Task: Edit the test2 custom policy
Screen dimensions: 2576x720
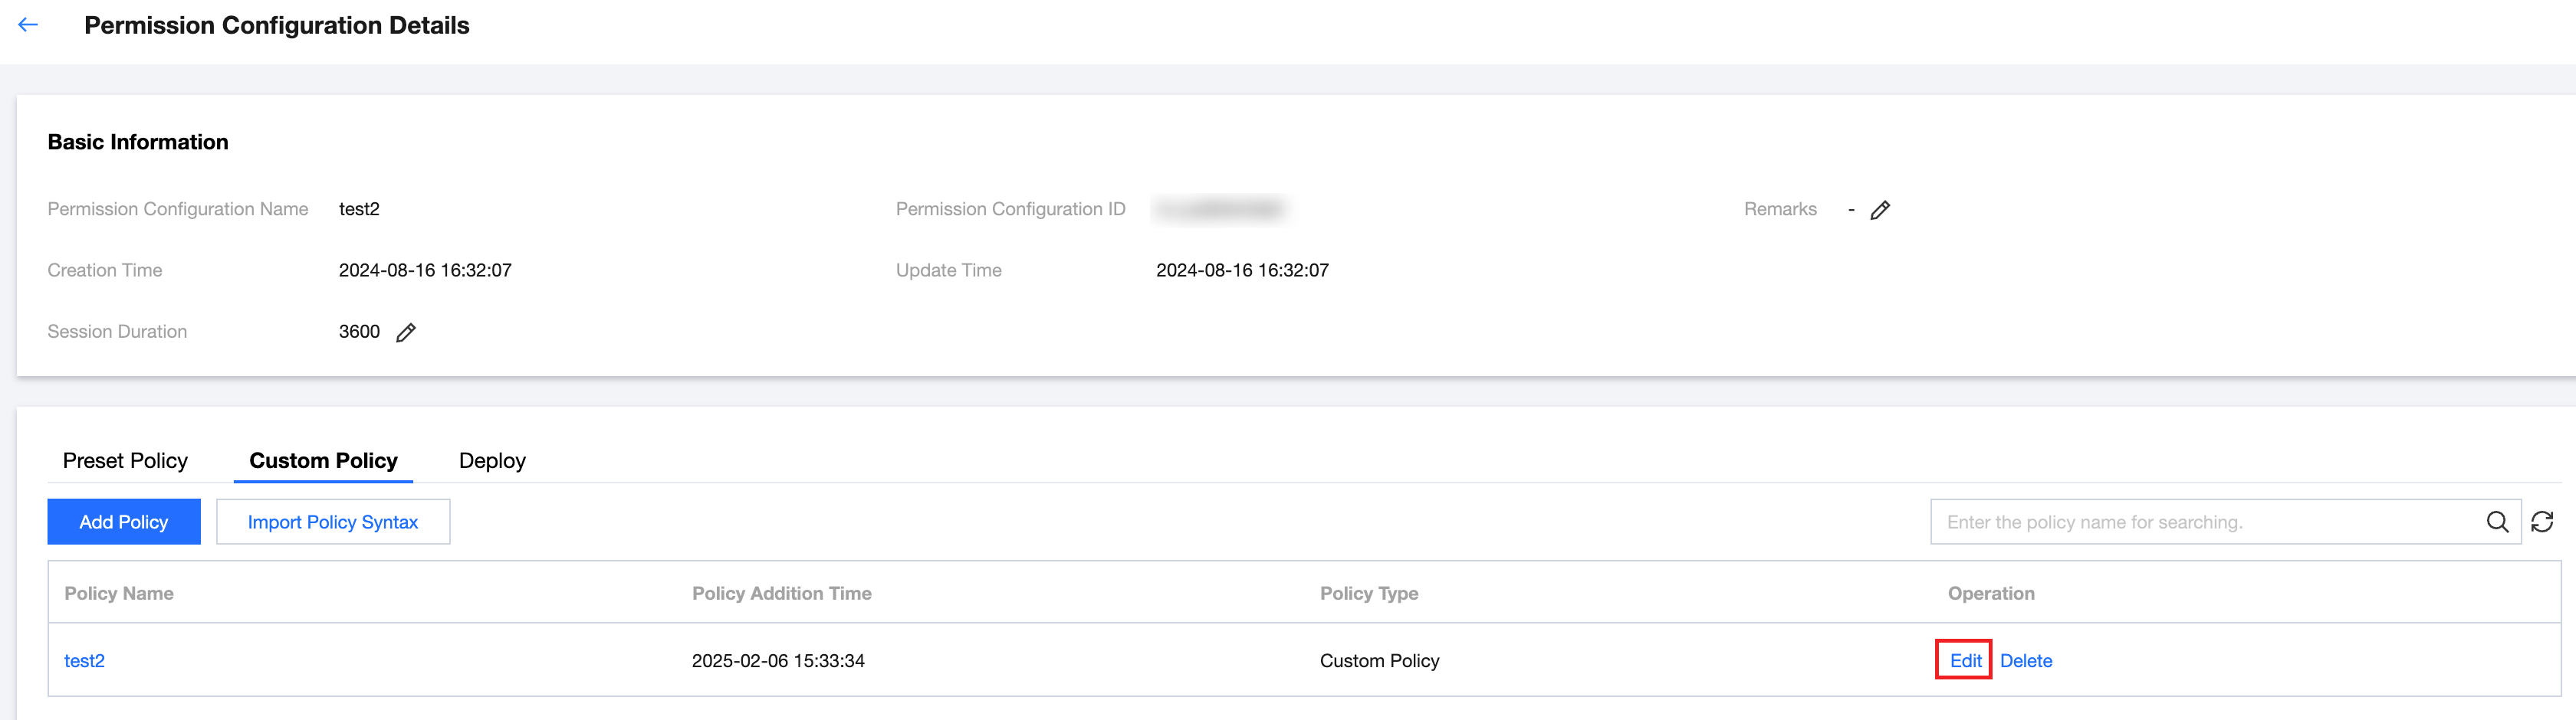Action: click(1964, 661)
